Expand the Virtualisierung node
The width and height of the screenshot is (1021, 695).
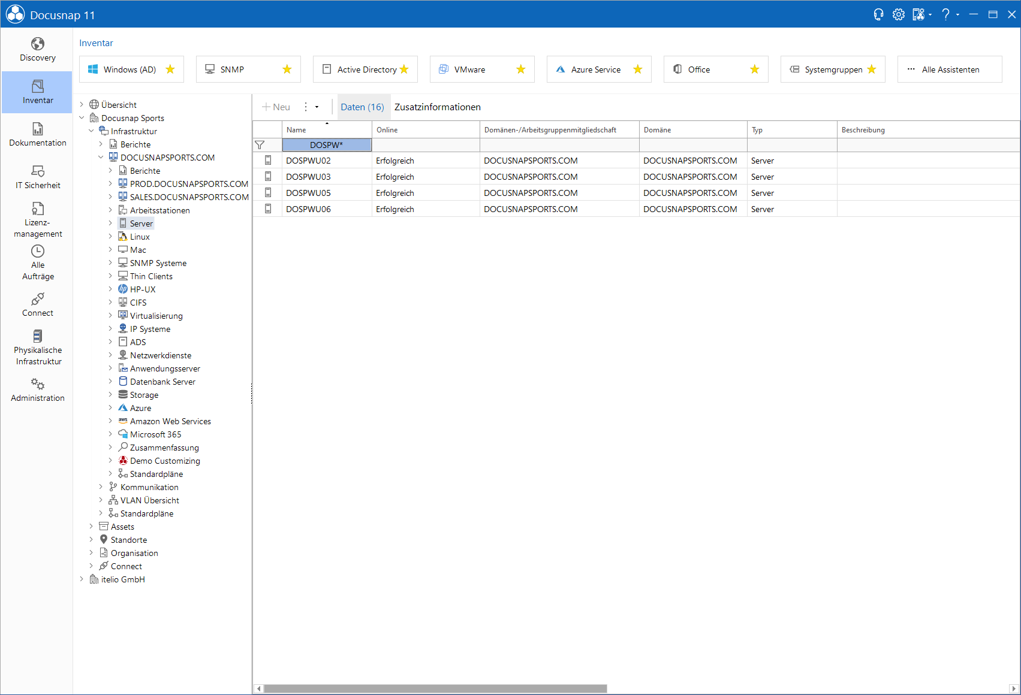tap(110, 316)
